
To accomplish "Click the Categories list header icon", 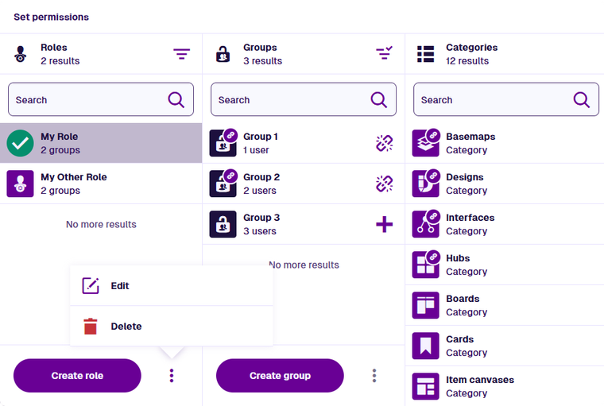I will coord(426,54).
